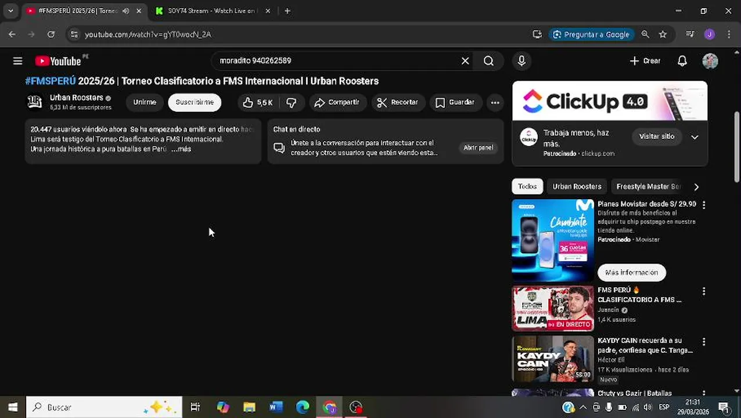The height and width of the screenshot is (418, 741).
Task: Open options for Chuty vs Gazir video
Action: coord(704,393)
